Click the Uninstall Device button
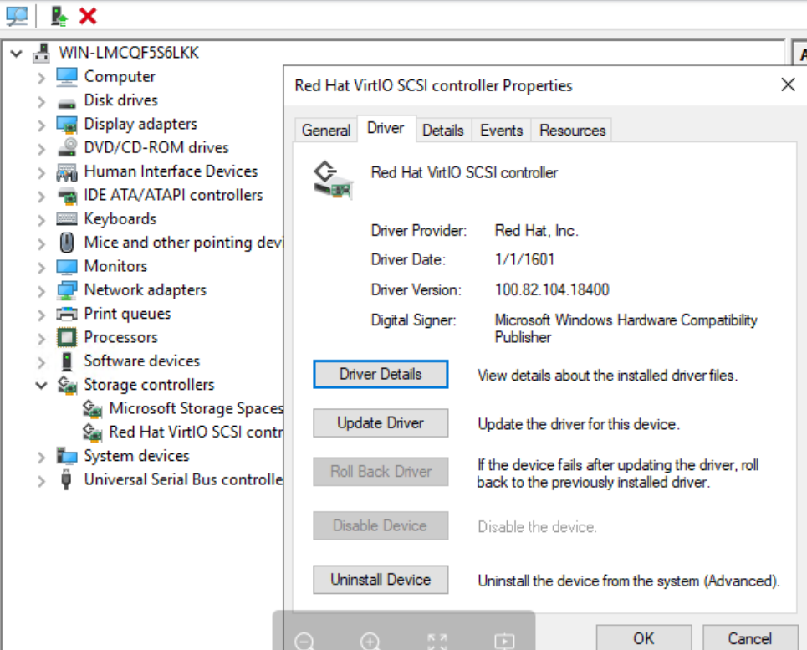 (x=381, y=580)
